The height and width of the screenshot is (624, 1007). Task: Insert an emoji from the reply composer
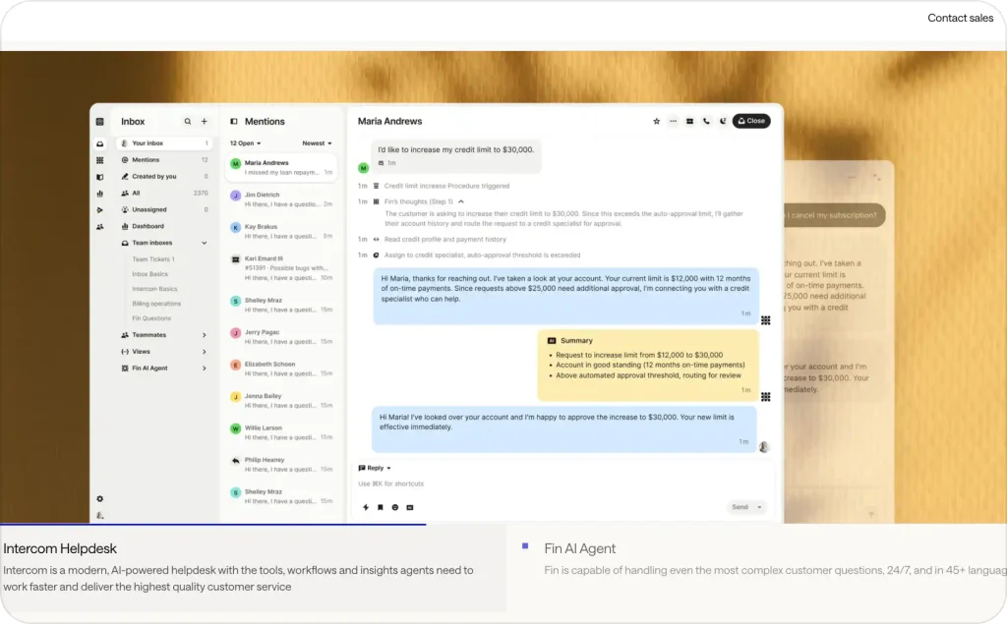[x=395, y=507]
